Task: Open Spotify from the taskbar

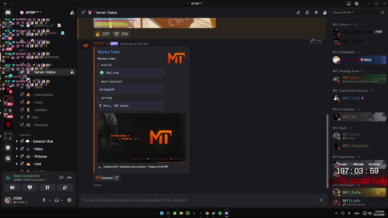Action: click(x=220, y=213)
